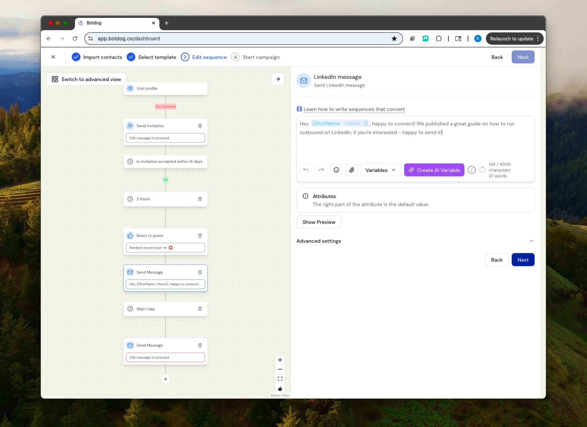The width and height of the screenshot is (587, 427).
Task: Click the Show Preview button
Action: [x=319, y=222]
